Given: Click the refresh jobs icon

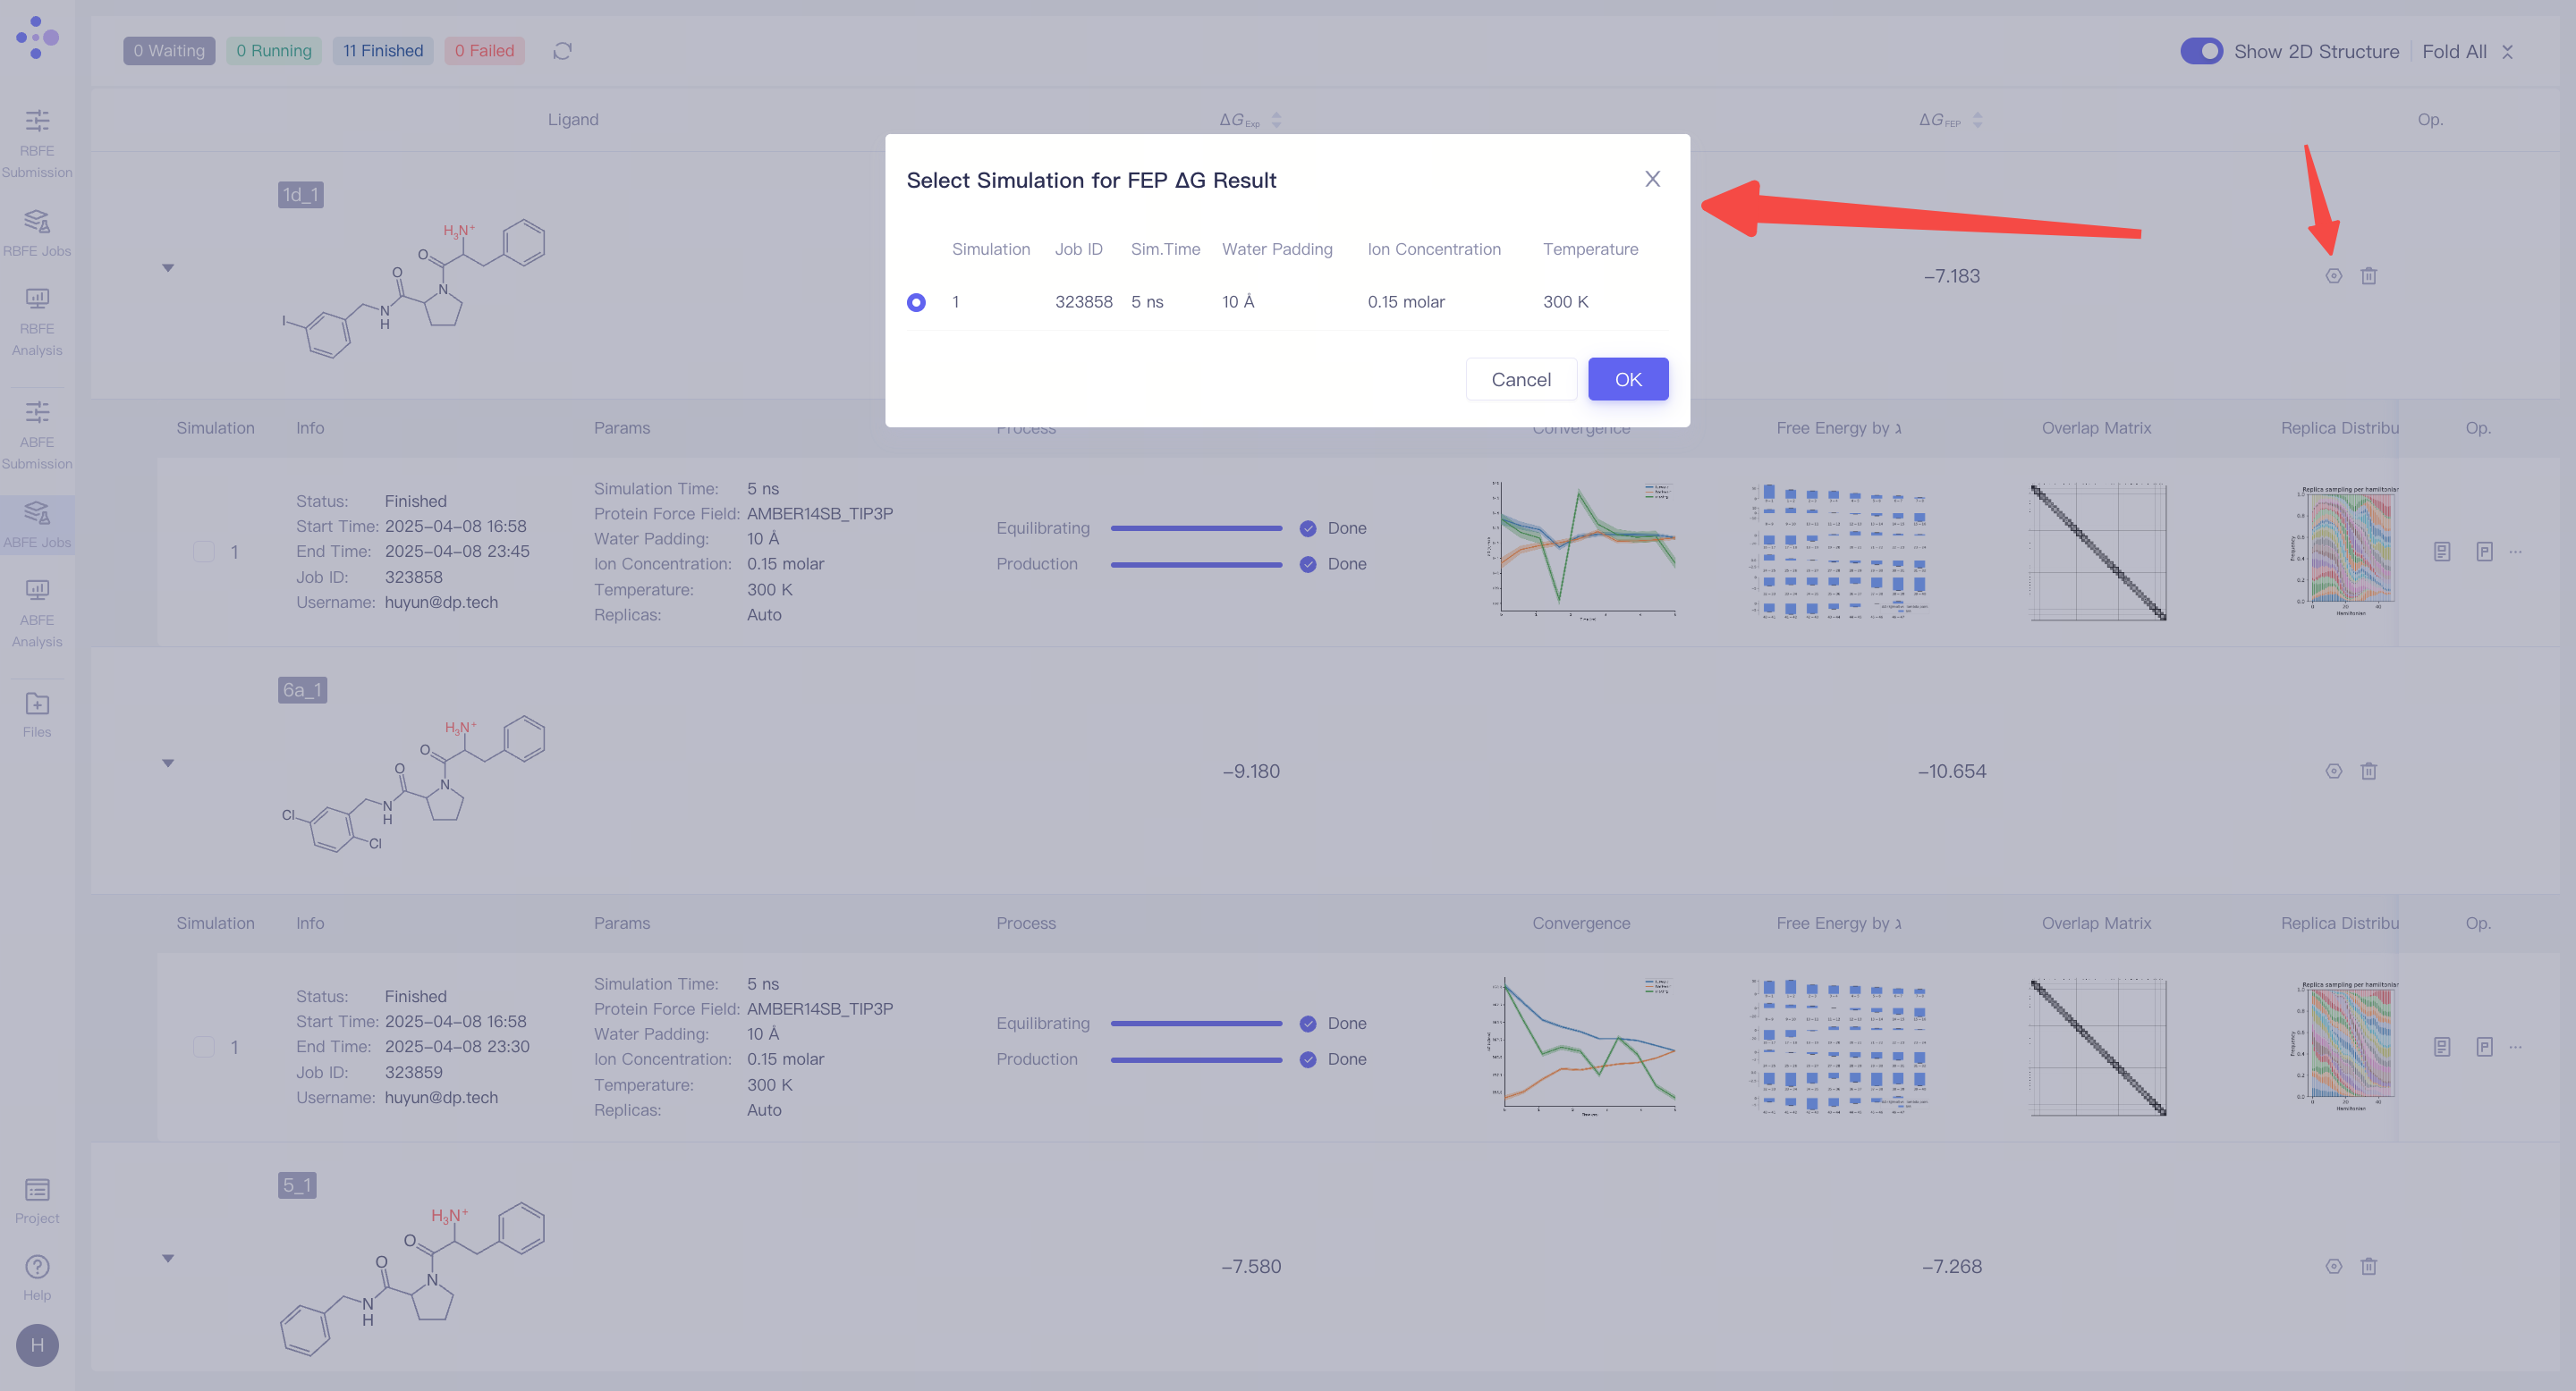Looking at the screenshot, I should tap(562, 51).
